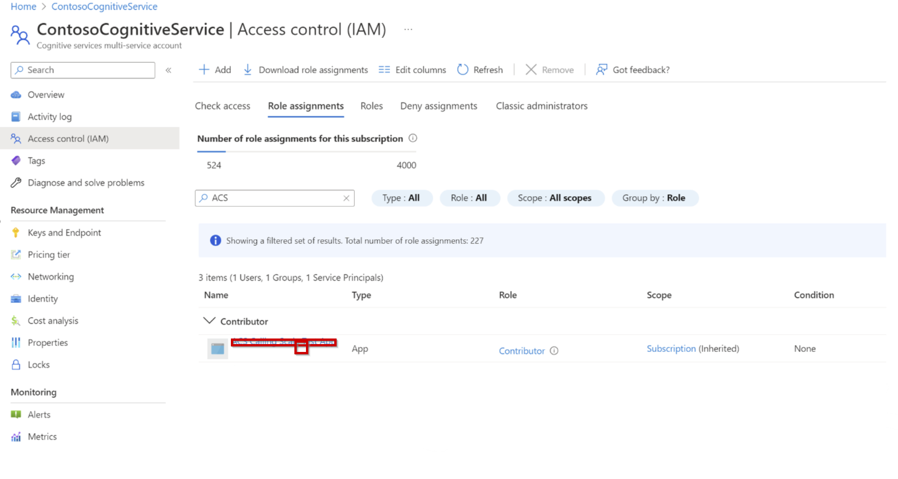Click the sidebar Search field
Viewport: 898px width, 479px height.
(83, 70)
